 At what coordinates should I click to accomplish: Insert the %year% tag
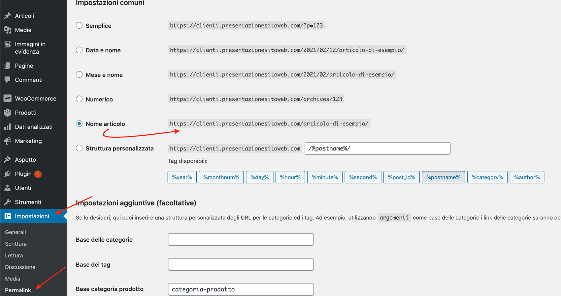tap(182, 177)
